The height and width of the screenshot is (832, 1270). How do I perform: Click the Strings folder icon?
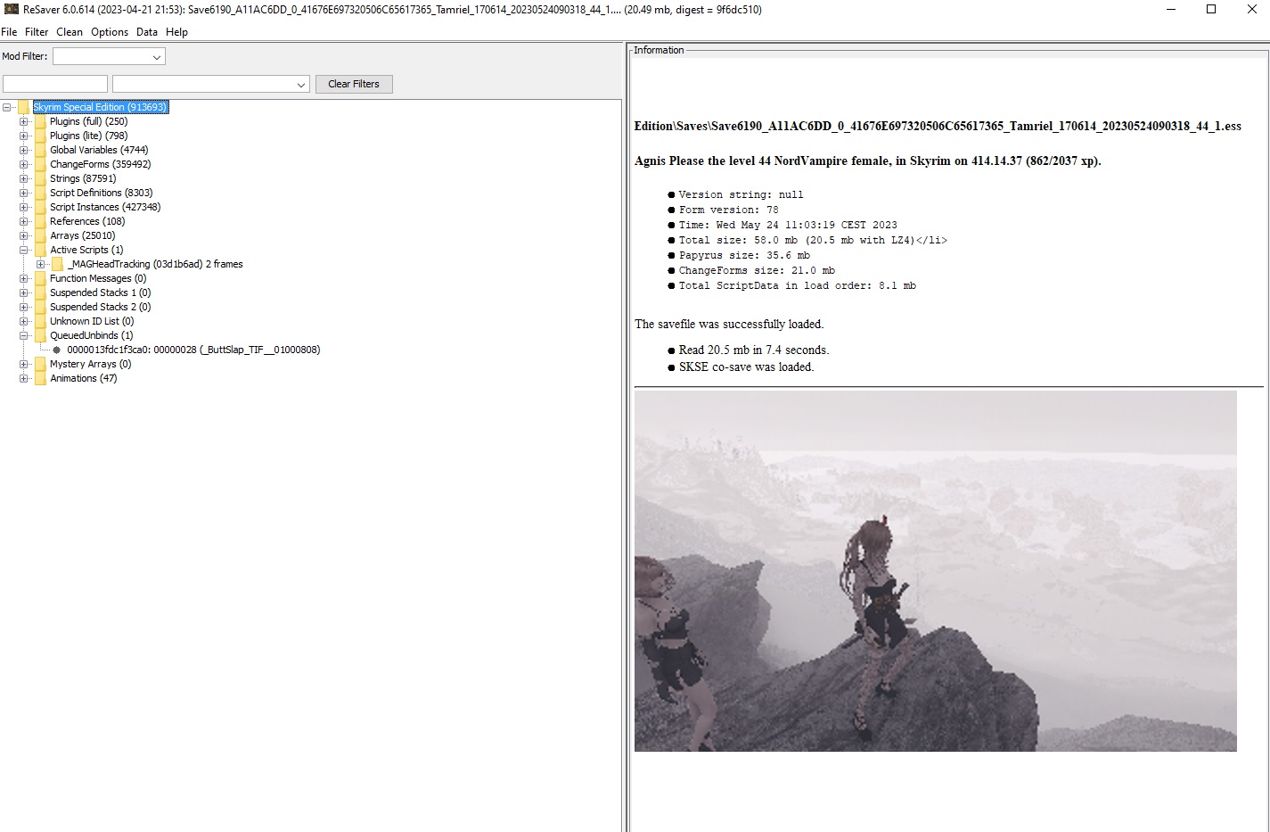tap(41, 178)
